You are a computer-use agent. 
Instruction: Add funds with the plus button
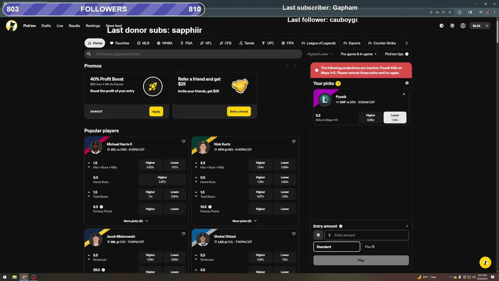pos(487,26)
